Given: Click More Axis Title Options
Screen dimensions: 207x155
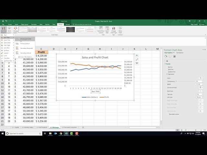Looking at the screenshot, I should 25,57.
